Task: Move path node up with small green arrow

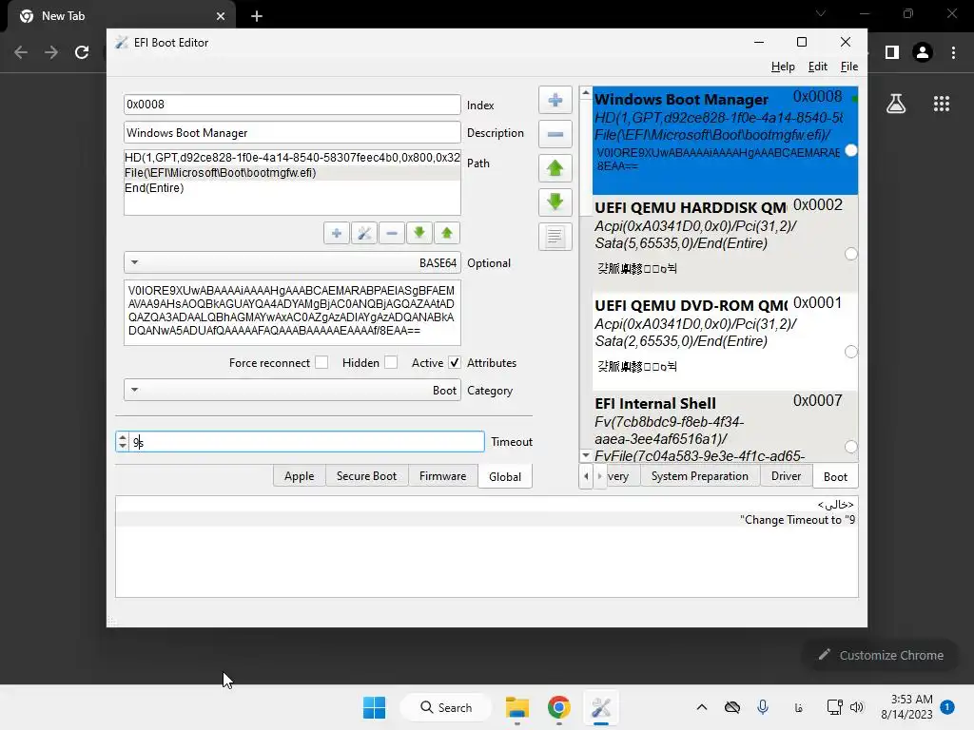Action: (447, 234)
